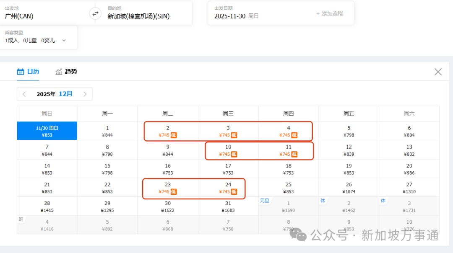453x253 pixels.
Task: Go to next month arrow
Action: coord(85,94)
